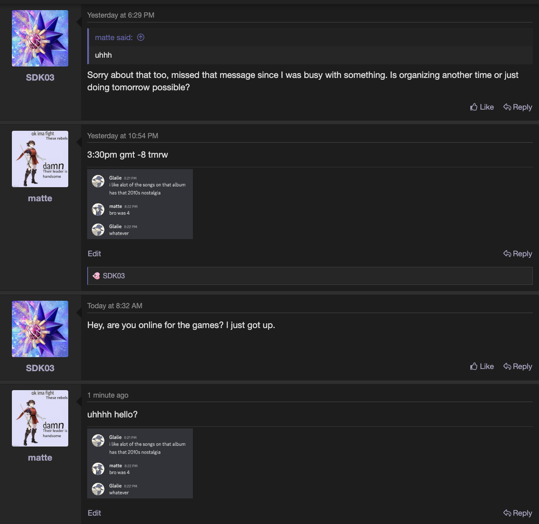
Task: Reply to SDK03's Today 8:32 AM post
Action: [x=517, y=366]
